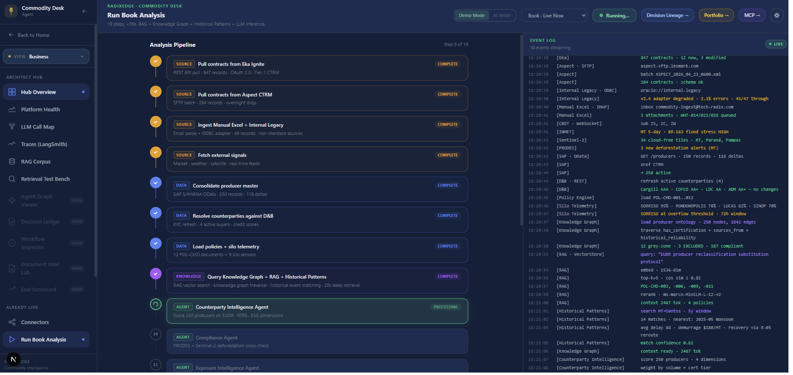Image resolution: width=793 pixels, height=375 pixels.
Task: Click the spinner icon beside Counterparty Intelligence Agent
Action: 156,304
